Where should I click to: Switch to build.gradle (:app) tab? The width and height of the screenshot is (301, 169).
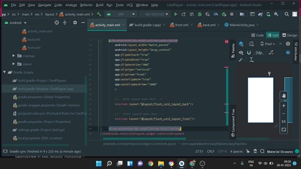[147, 25]
